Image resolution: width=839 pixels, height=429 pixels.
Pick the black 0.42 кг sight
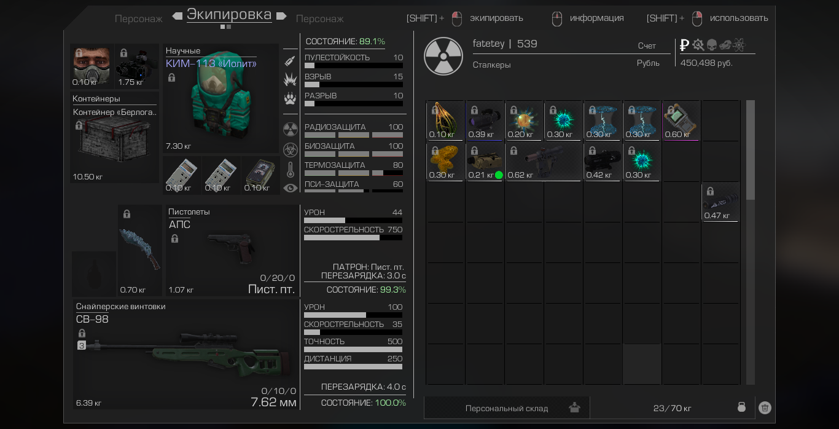[603, 162]
